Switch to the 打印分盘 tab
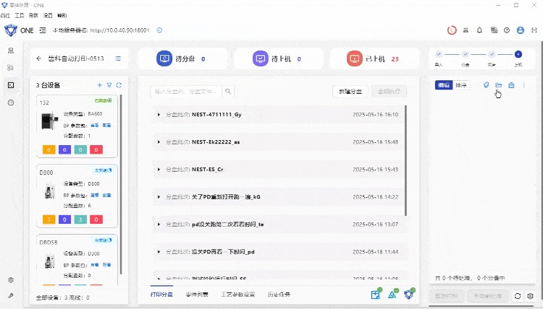Viewport: 543px width, 309px height. (161, 295)
